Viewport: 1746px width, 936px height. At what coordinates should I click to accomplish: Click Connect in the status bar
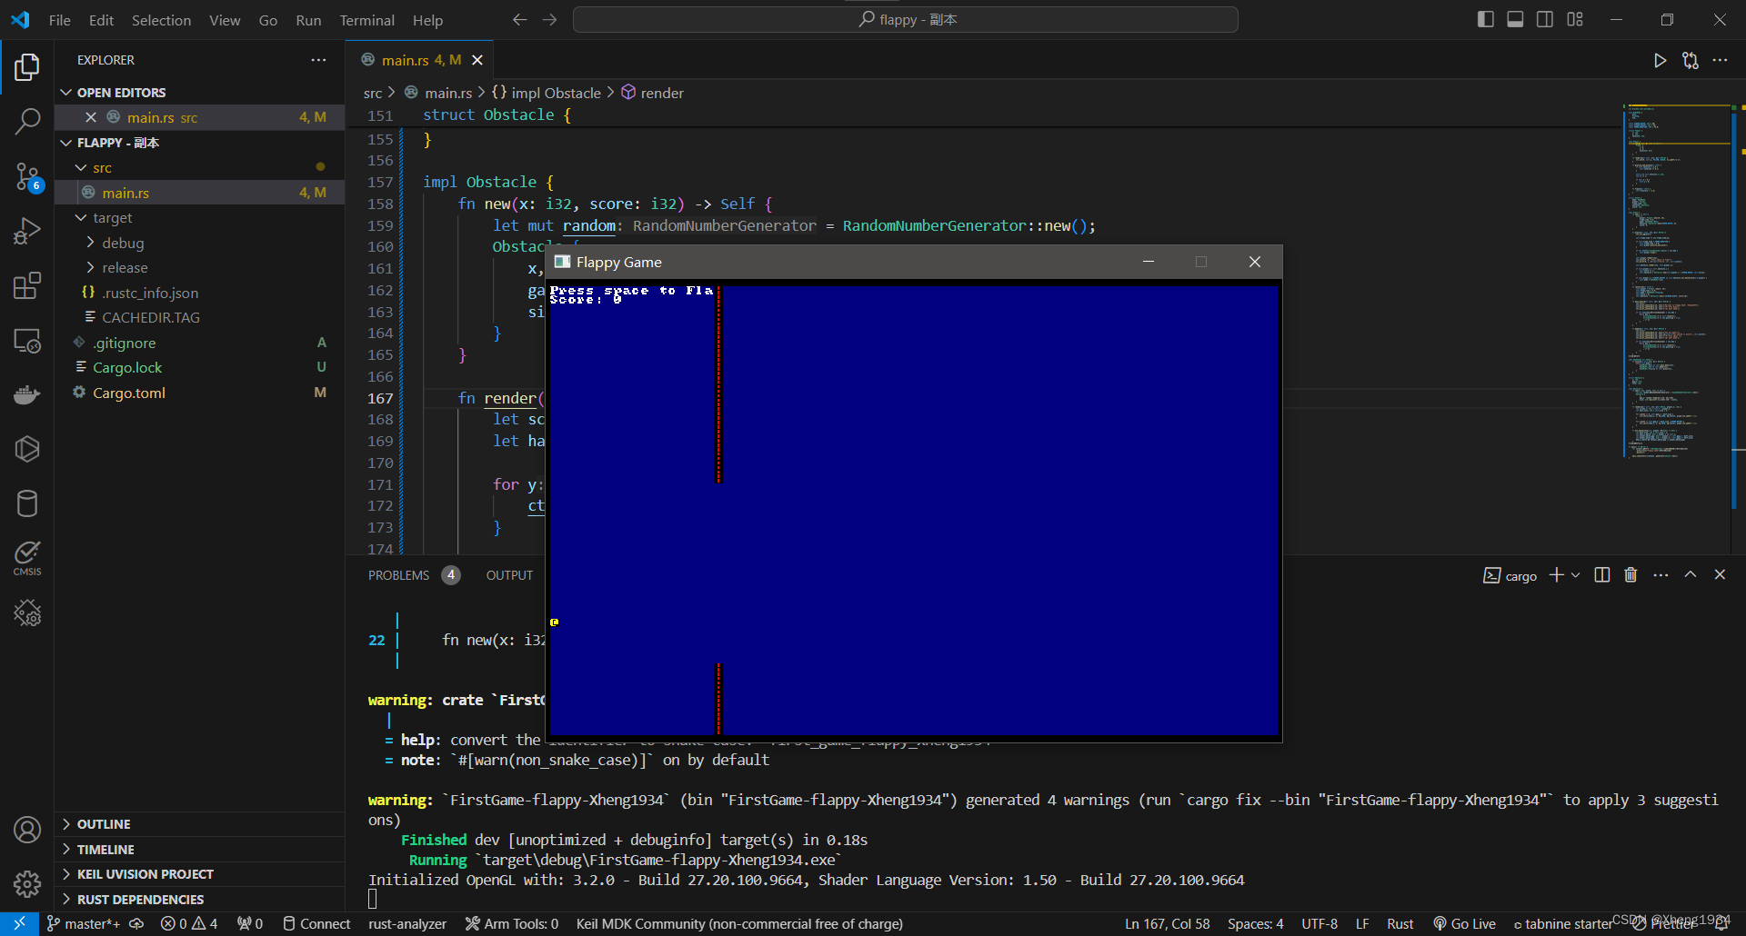coord(316,924)
